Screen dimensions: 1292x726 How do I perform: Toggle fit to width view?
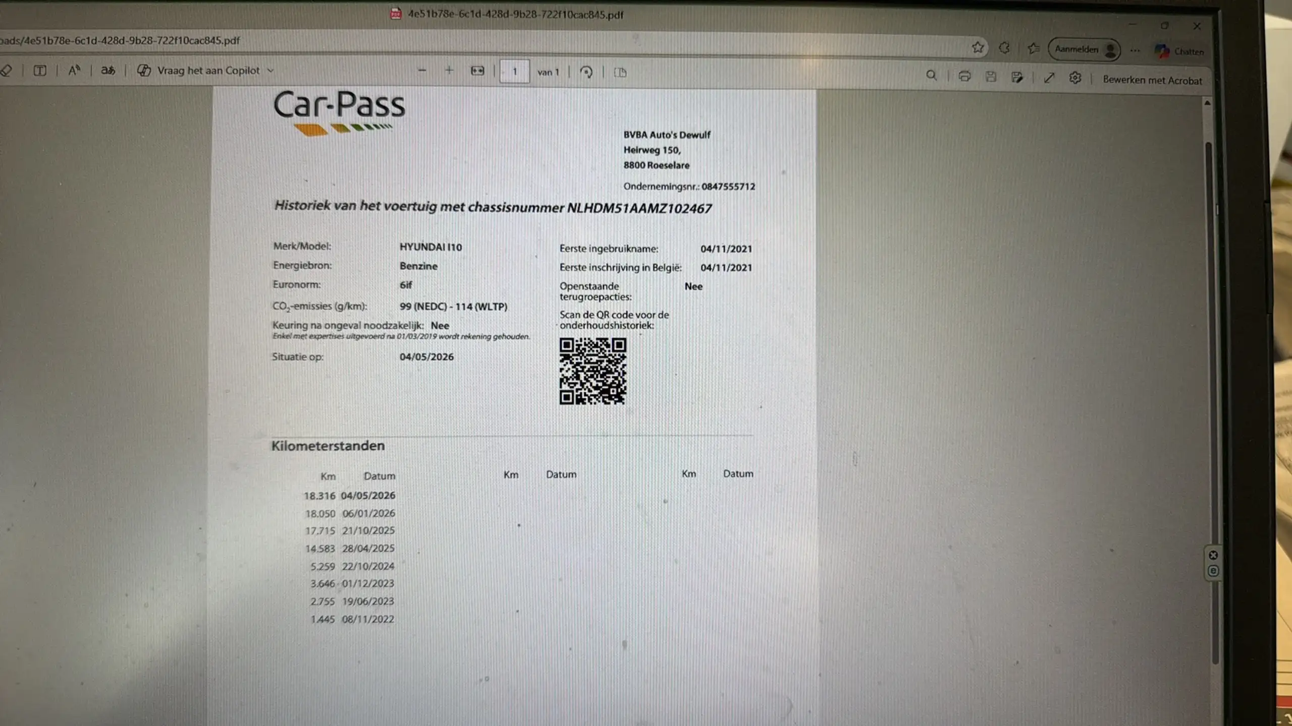pyautogui.click(x=477, y=71)
